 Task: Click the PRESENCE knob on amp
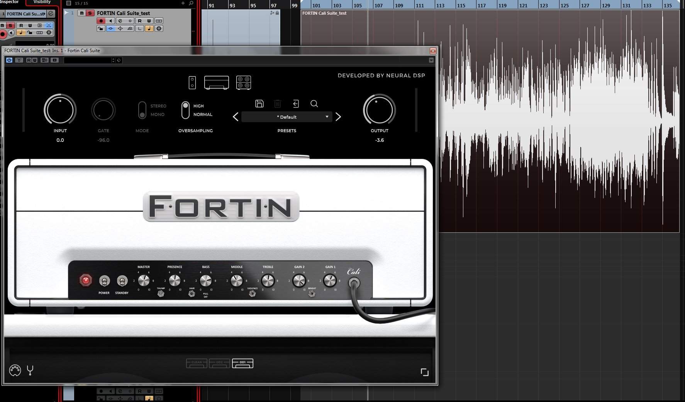[175, 281]
